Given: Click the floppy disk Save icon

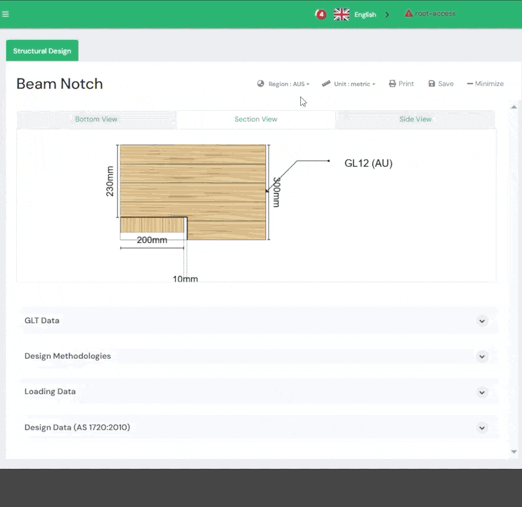Looking at the screenshot, I should tap(432, 83).
